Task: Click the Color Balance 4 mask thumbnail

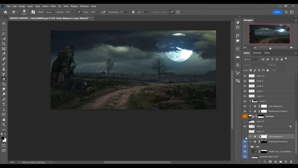Action: (264, 137)
